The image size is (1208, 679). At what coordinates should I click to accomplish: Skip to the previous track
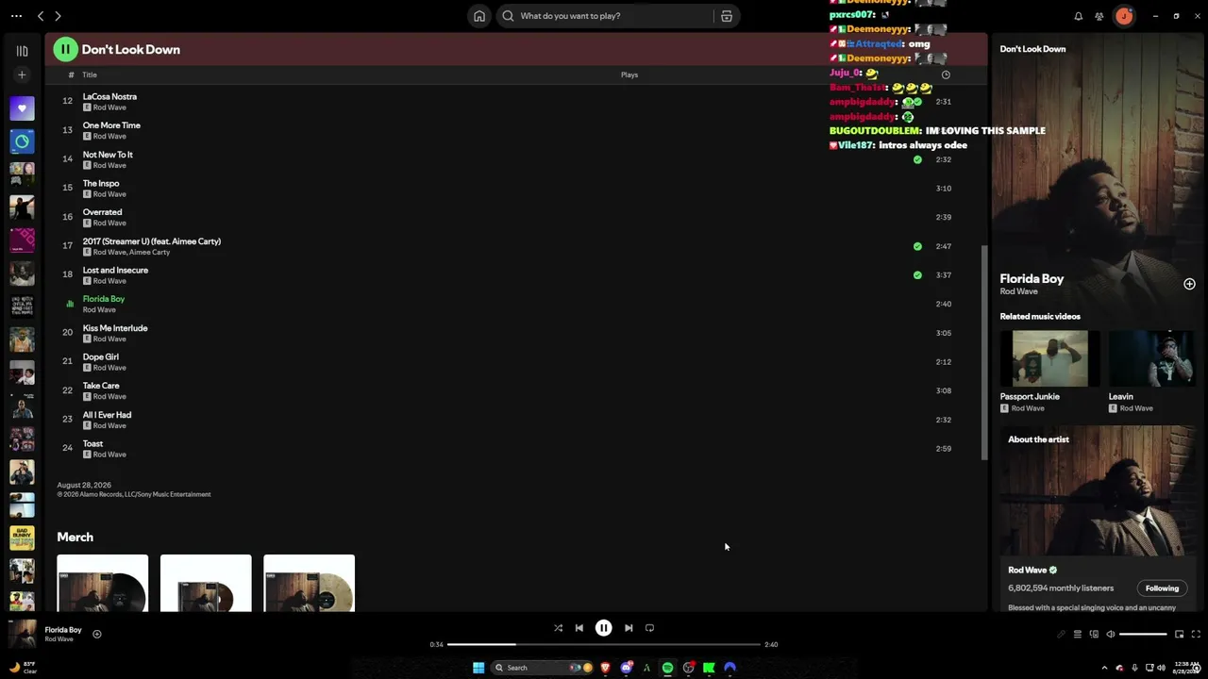pos(579,628)
